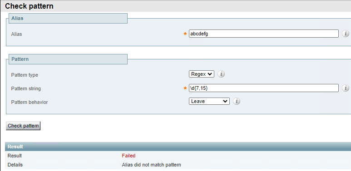This screenshot has height=171, width=351.
Task: Click the Check pattern page title
Action: pos(29,6)
